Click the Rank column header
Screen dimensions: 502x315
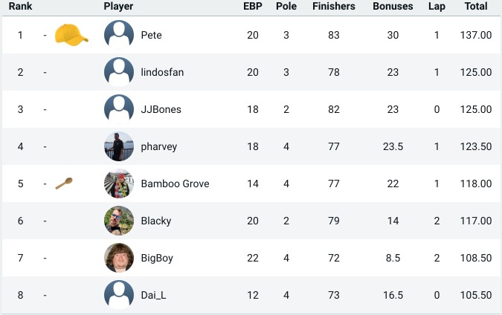[20, 6]
